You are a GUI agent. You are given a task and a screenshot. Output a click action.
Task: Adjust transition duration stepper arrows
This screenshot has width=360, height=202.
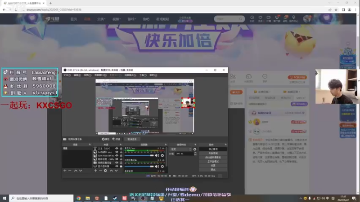click(195, 154)
